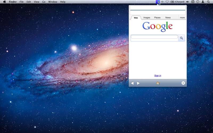This screenshot has width=213, height=133.
Task: Expand the more tab options
Action: pos(182,18)
